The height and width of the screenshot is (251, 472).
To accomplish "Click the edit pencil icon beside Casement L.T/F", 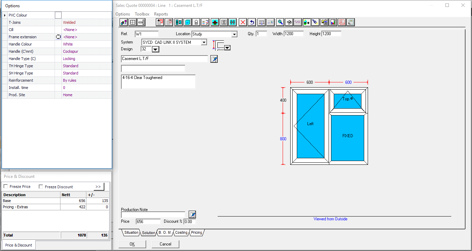I will 214,59.
